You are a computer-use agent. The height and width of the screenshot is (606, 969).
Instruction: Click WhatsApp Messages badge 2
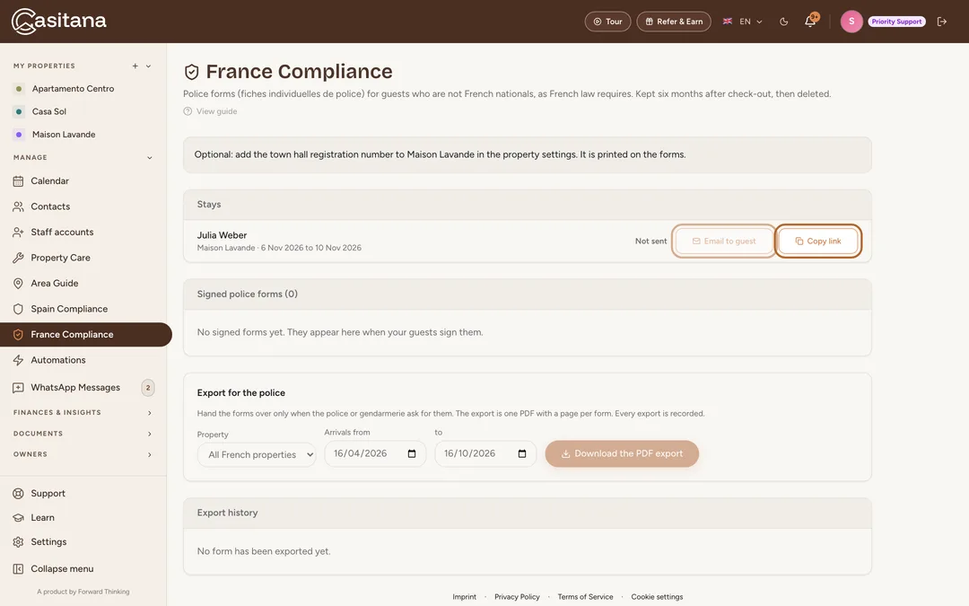tap(148, 388)
